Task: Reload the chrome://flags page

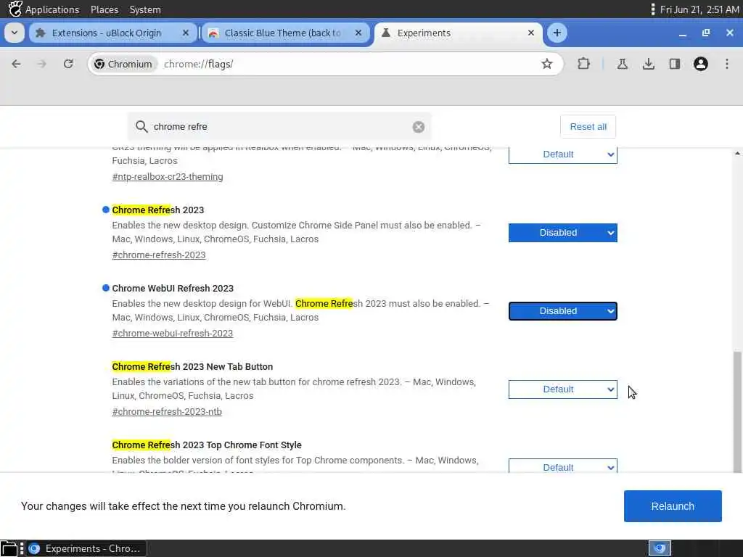Action: pos(68,64)
